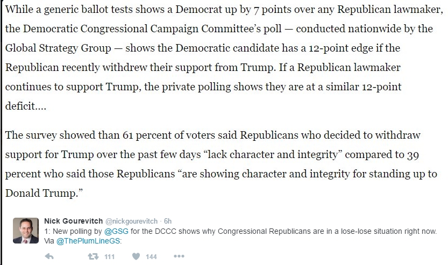The height and width of the screenshot is (265, 448).
Task: Follow the @ThePlumLineGS mention link
Action: 89,241
